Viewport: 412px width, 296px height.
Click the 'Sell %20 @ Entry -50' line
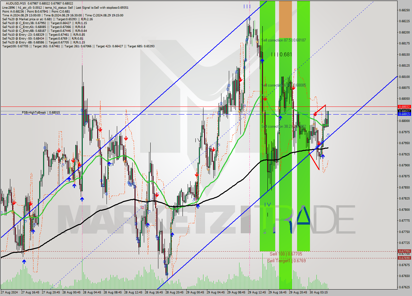click(x=43, y=38)
